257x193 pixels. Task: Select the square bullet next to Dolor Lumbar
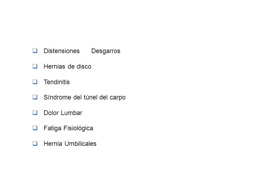click(35, 113)
